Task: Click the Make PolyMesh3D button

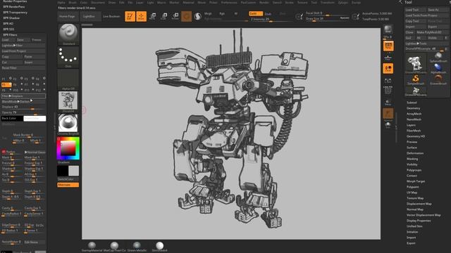Action: 432,32
